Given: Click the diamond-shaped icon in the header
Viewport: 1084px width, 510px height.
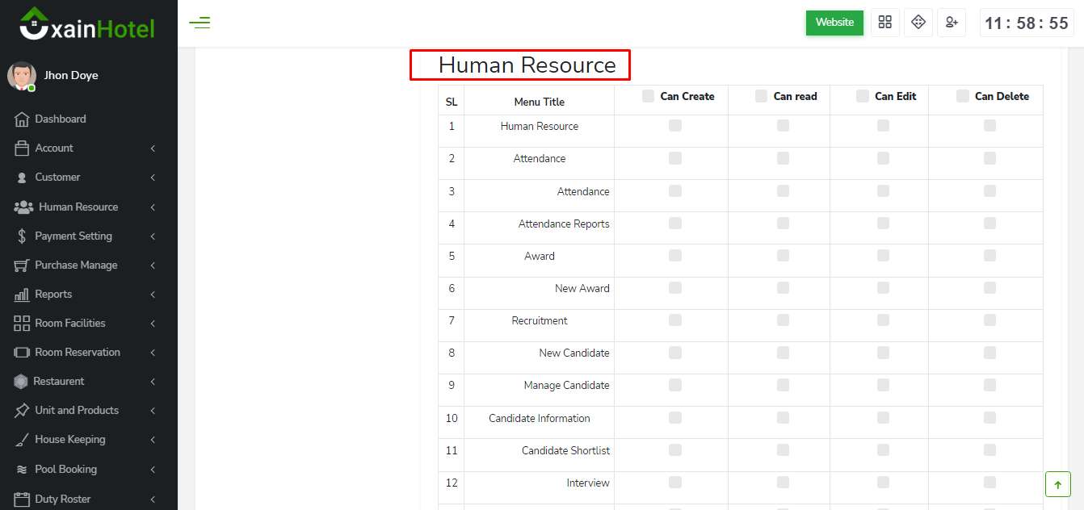Looking at the screenshot, I should pos(918,23).
